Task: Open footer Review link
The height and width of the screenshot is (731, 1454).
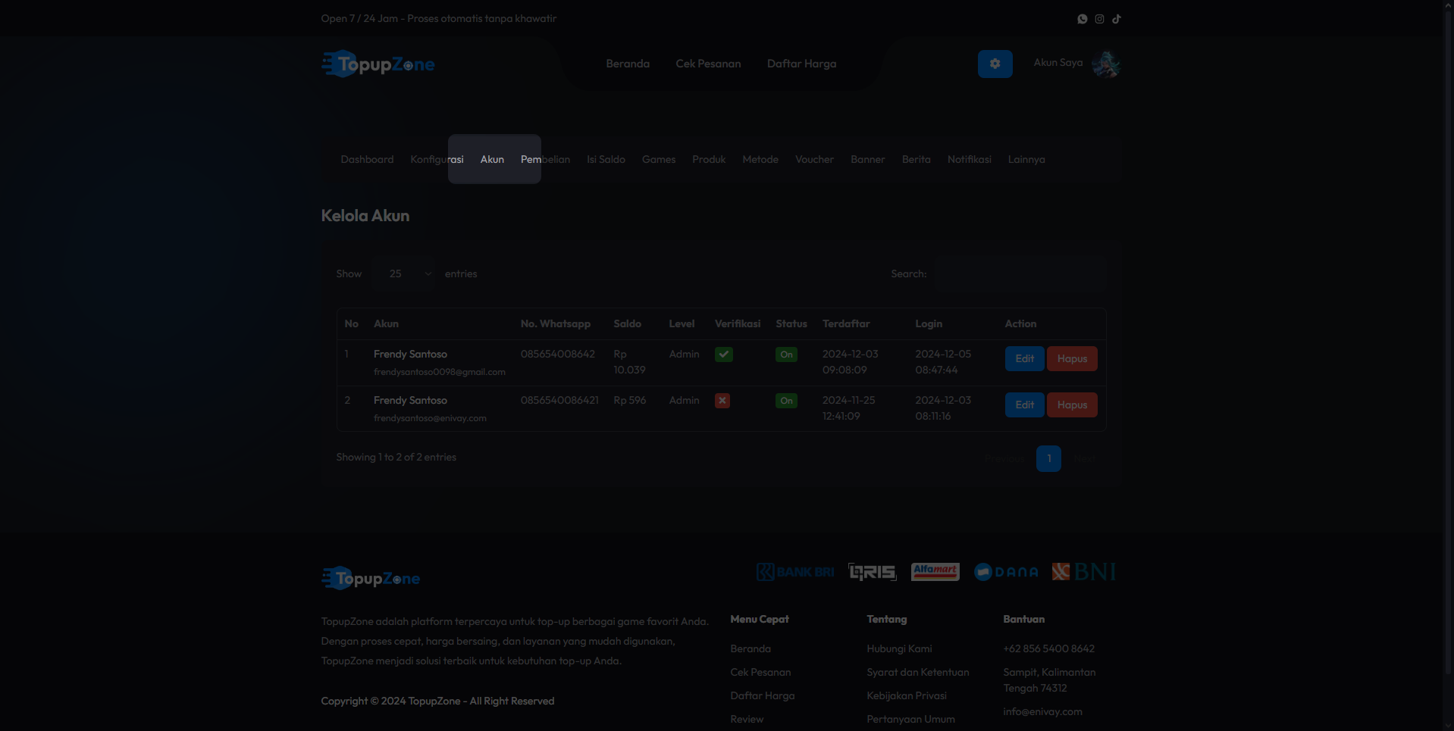Action: point(747,720)
